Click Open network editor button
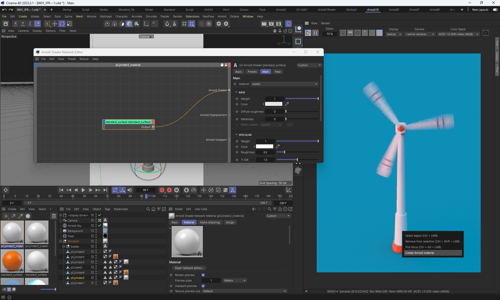 point(189,268)
